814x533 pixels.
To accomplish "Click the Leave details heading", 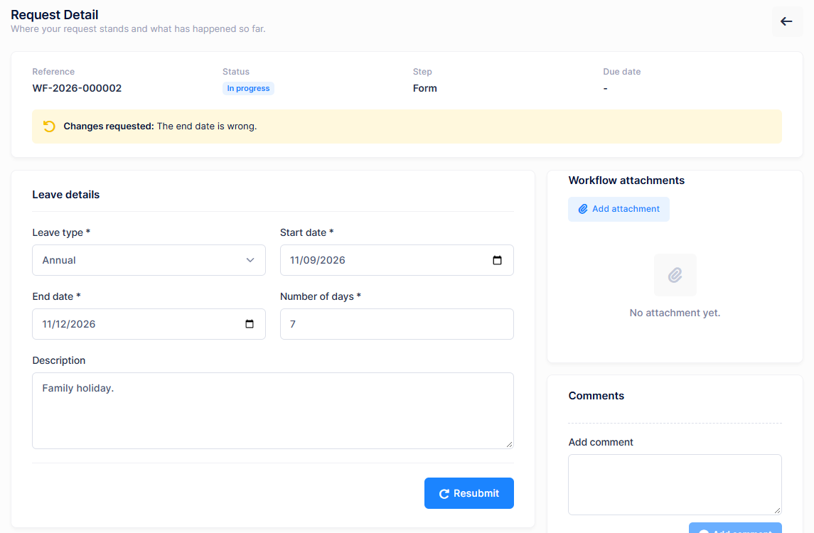I will (x=66, y=195).
